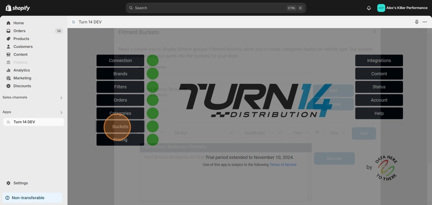
Task: Open the Account menu
Action: click(379, 100)
